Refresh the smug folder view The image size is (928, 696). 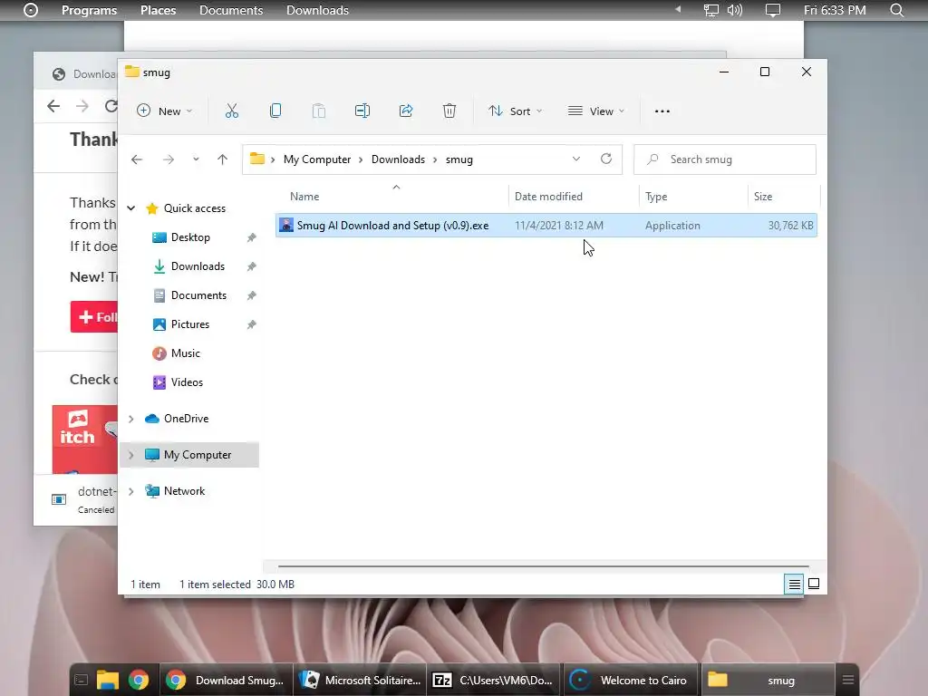[x=606, y=159]
